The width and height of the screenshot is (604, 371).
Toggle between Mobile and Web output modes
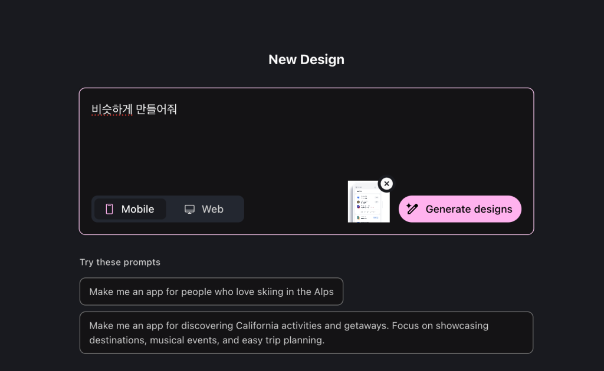168,208
